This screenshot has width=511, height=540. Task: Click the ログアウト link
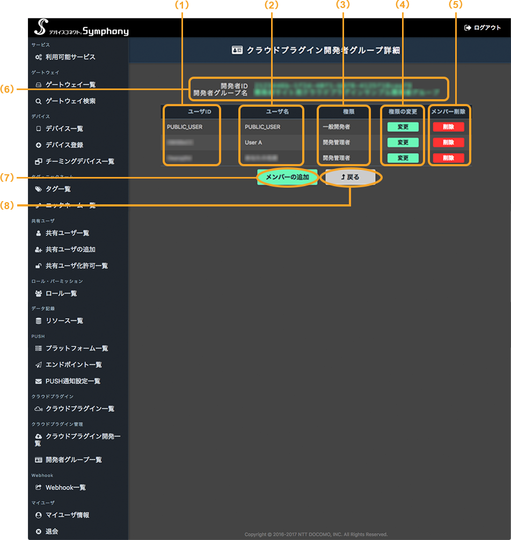coord(483,28)
